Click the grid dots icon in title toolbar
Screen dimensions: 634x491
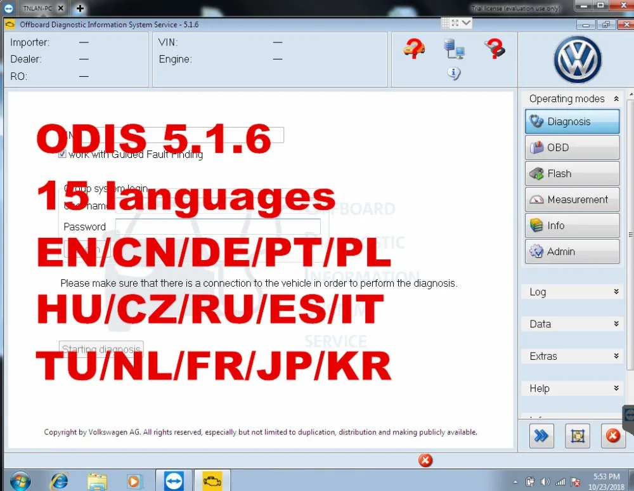coord(445,23)
